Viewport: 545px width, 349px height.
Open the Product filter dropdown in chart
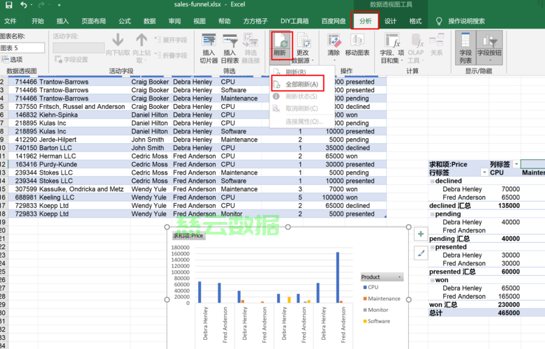[399, 277]
